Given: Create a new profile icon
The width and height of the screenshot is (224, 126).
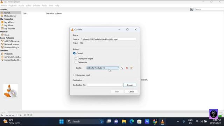Looking at the screenshot, I should tap(132, 68).
